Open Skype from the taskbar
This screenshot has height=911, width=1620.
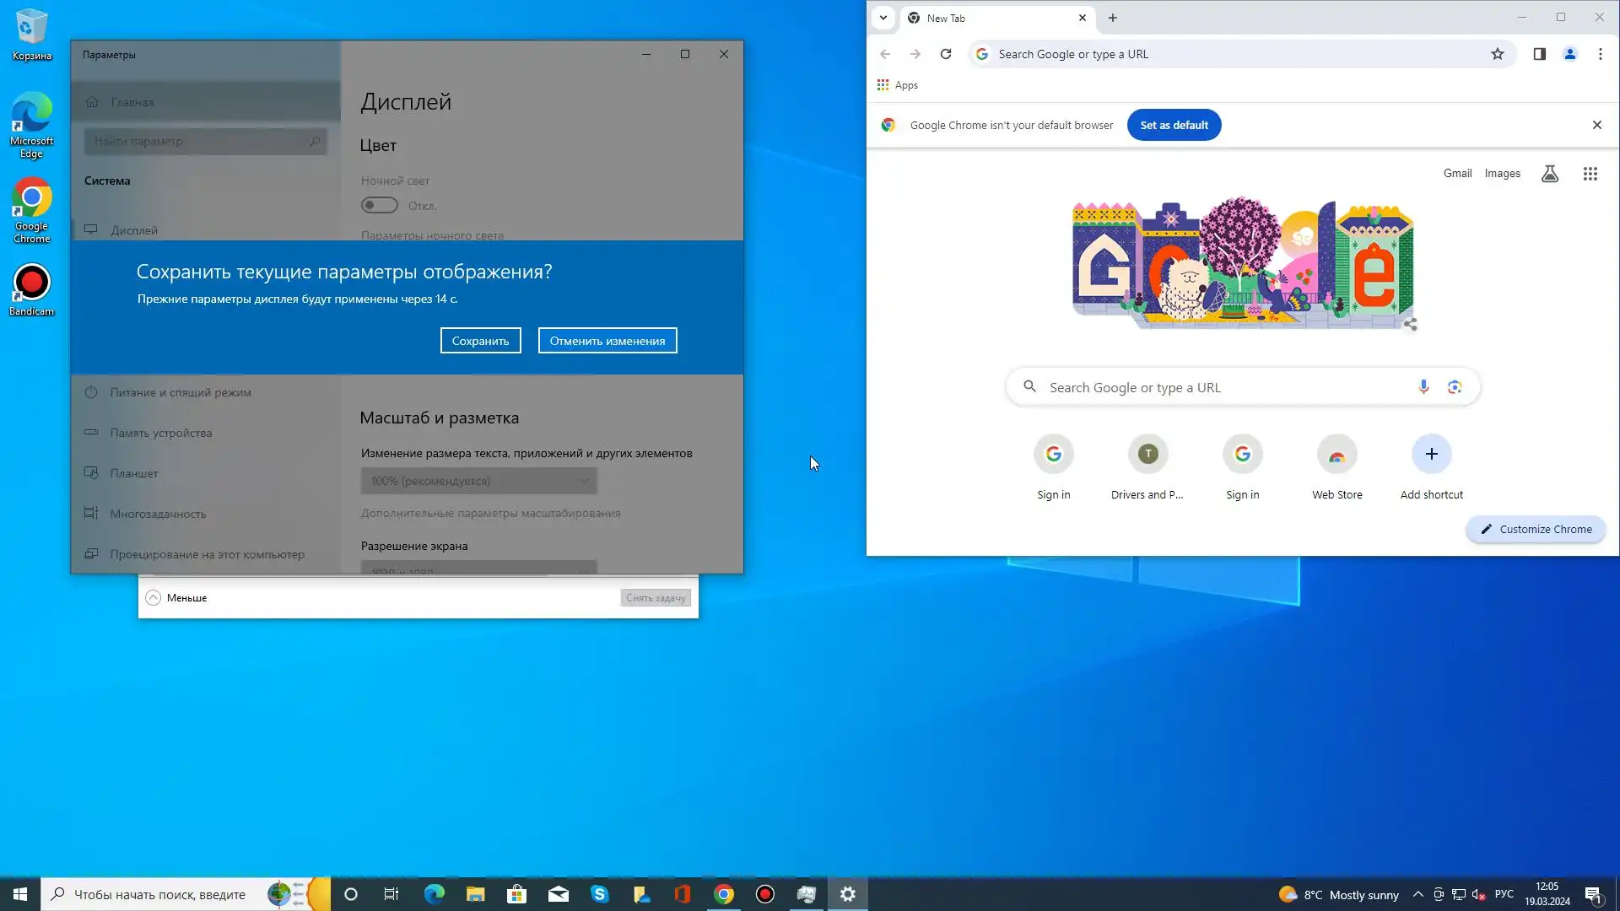[x=600, y=894]
